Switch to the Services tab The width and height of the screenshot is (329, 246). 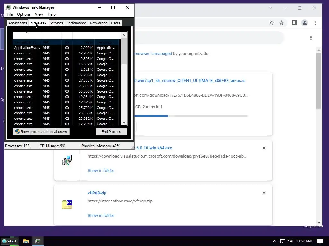pos(56,23)
